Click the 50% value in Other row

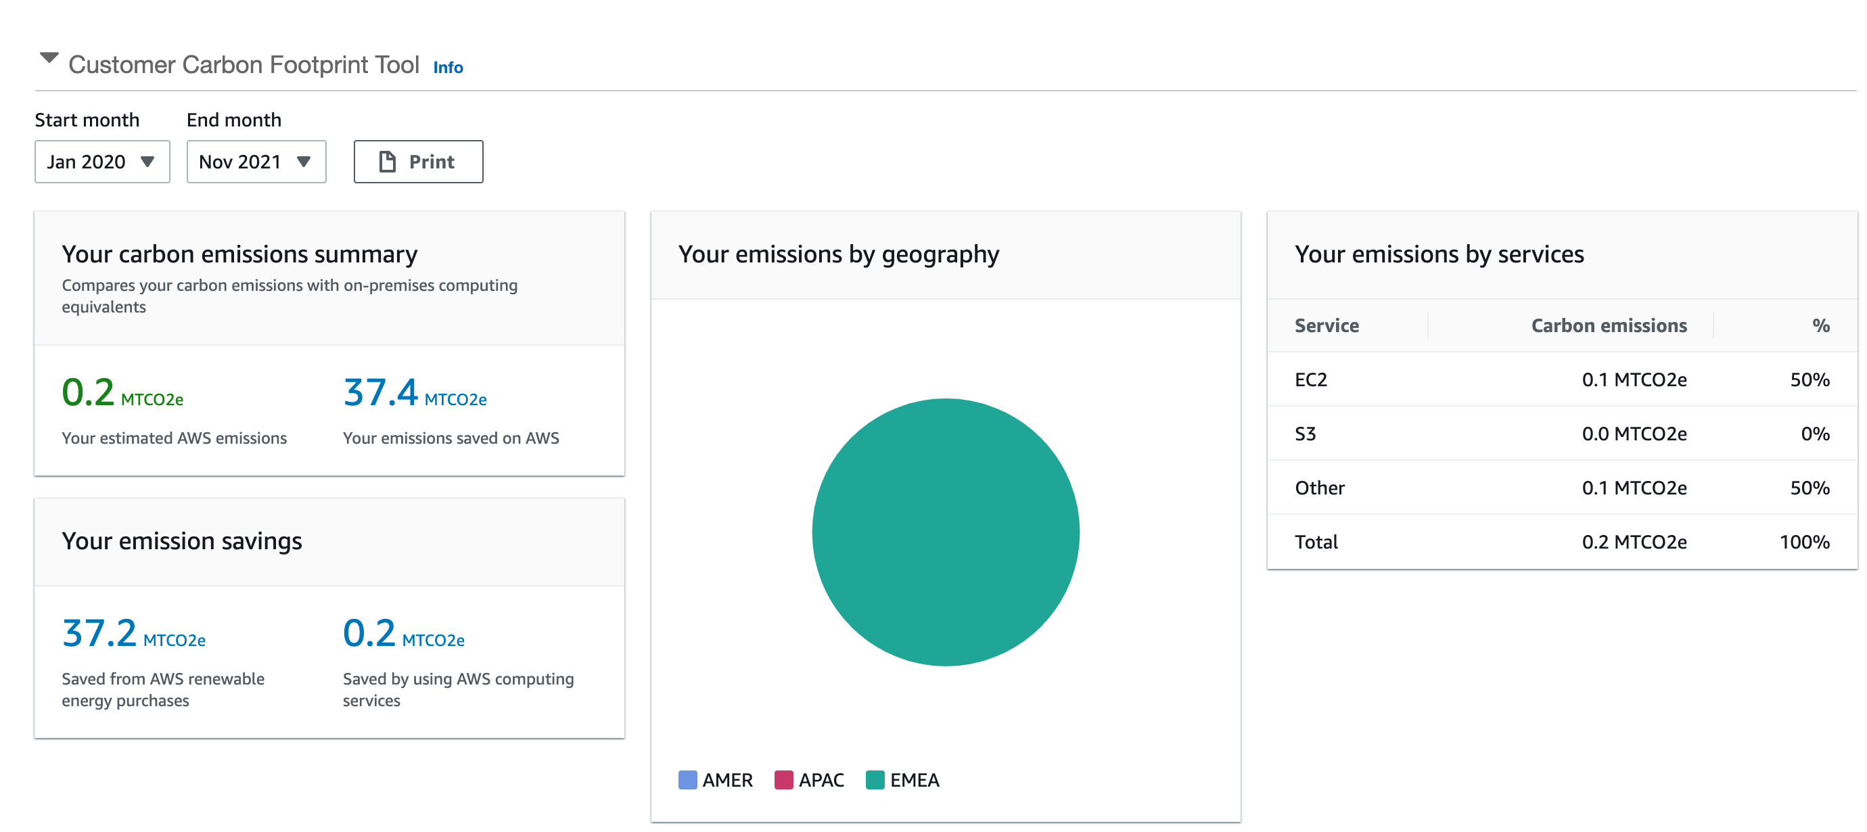pyautogui.click(x=1810, y=488)
